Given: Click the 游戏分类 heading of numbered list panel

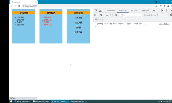Looking at the screenshot, I should click(51, 13).
